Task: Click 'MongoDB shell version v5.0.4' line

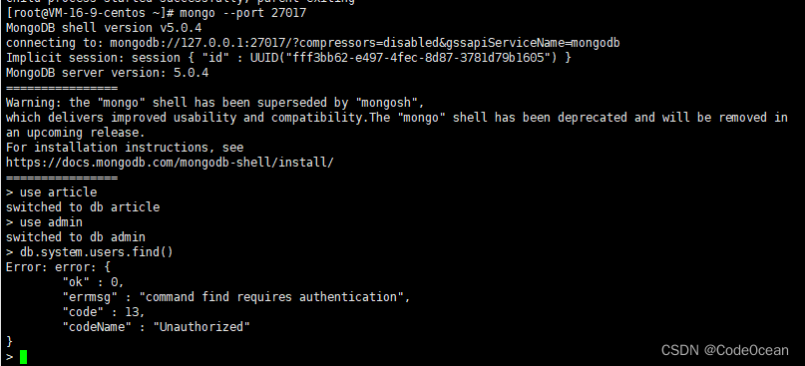Action: (108, 28)
